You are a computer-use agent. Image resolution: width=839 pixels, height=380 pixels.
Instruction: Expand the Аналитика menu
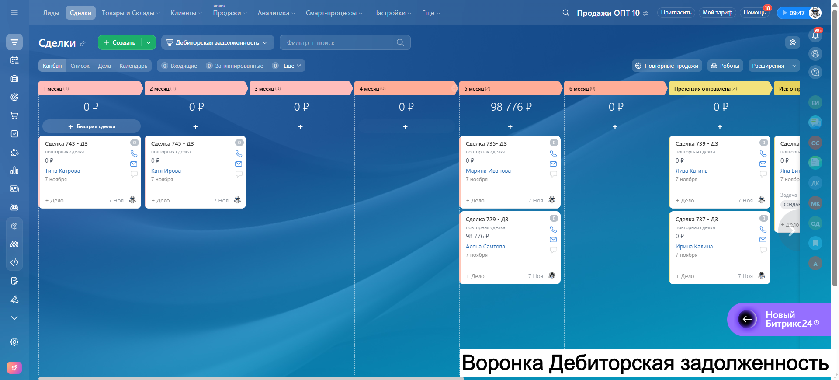[276, 13]
